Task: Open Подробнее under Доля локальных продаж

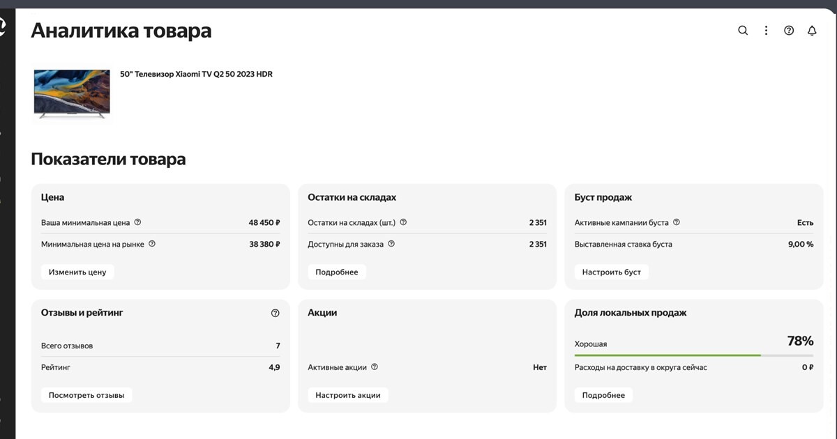Action: (603, 395)
